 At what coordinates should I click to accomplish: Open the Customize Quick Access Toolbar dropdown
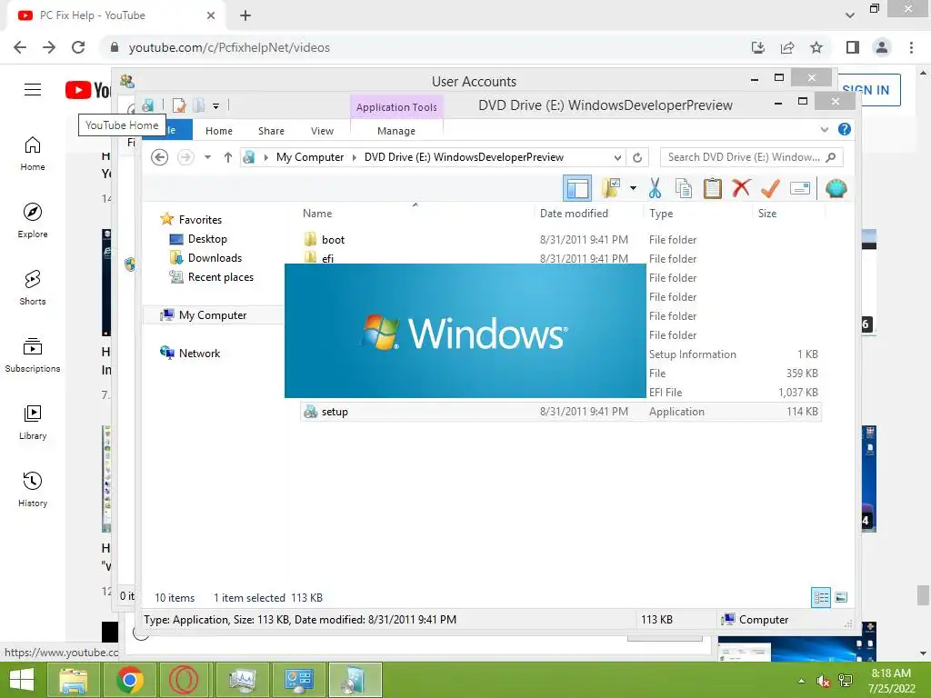coord(216,106)
